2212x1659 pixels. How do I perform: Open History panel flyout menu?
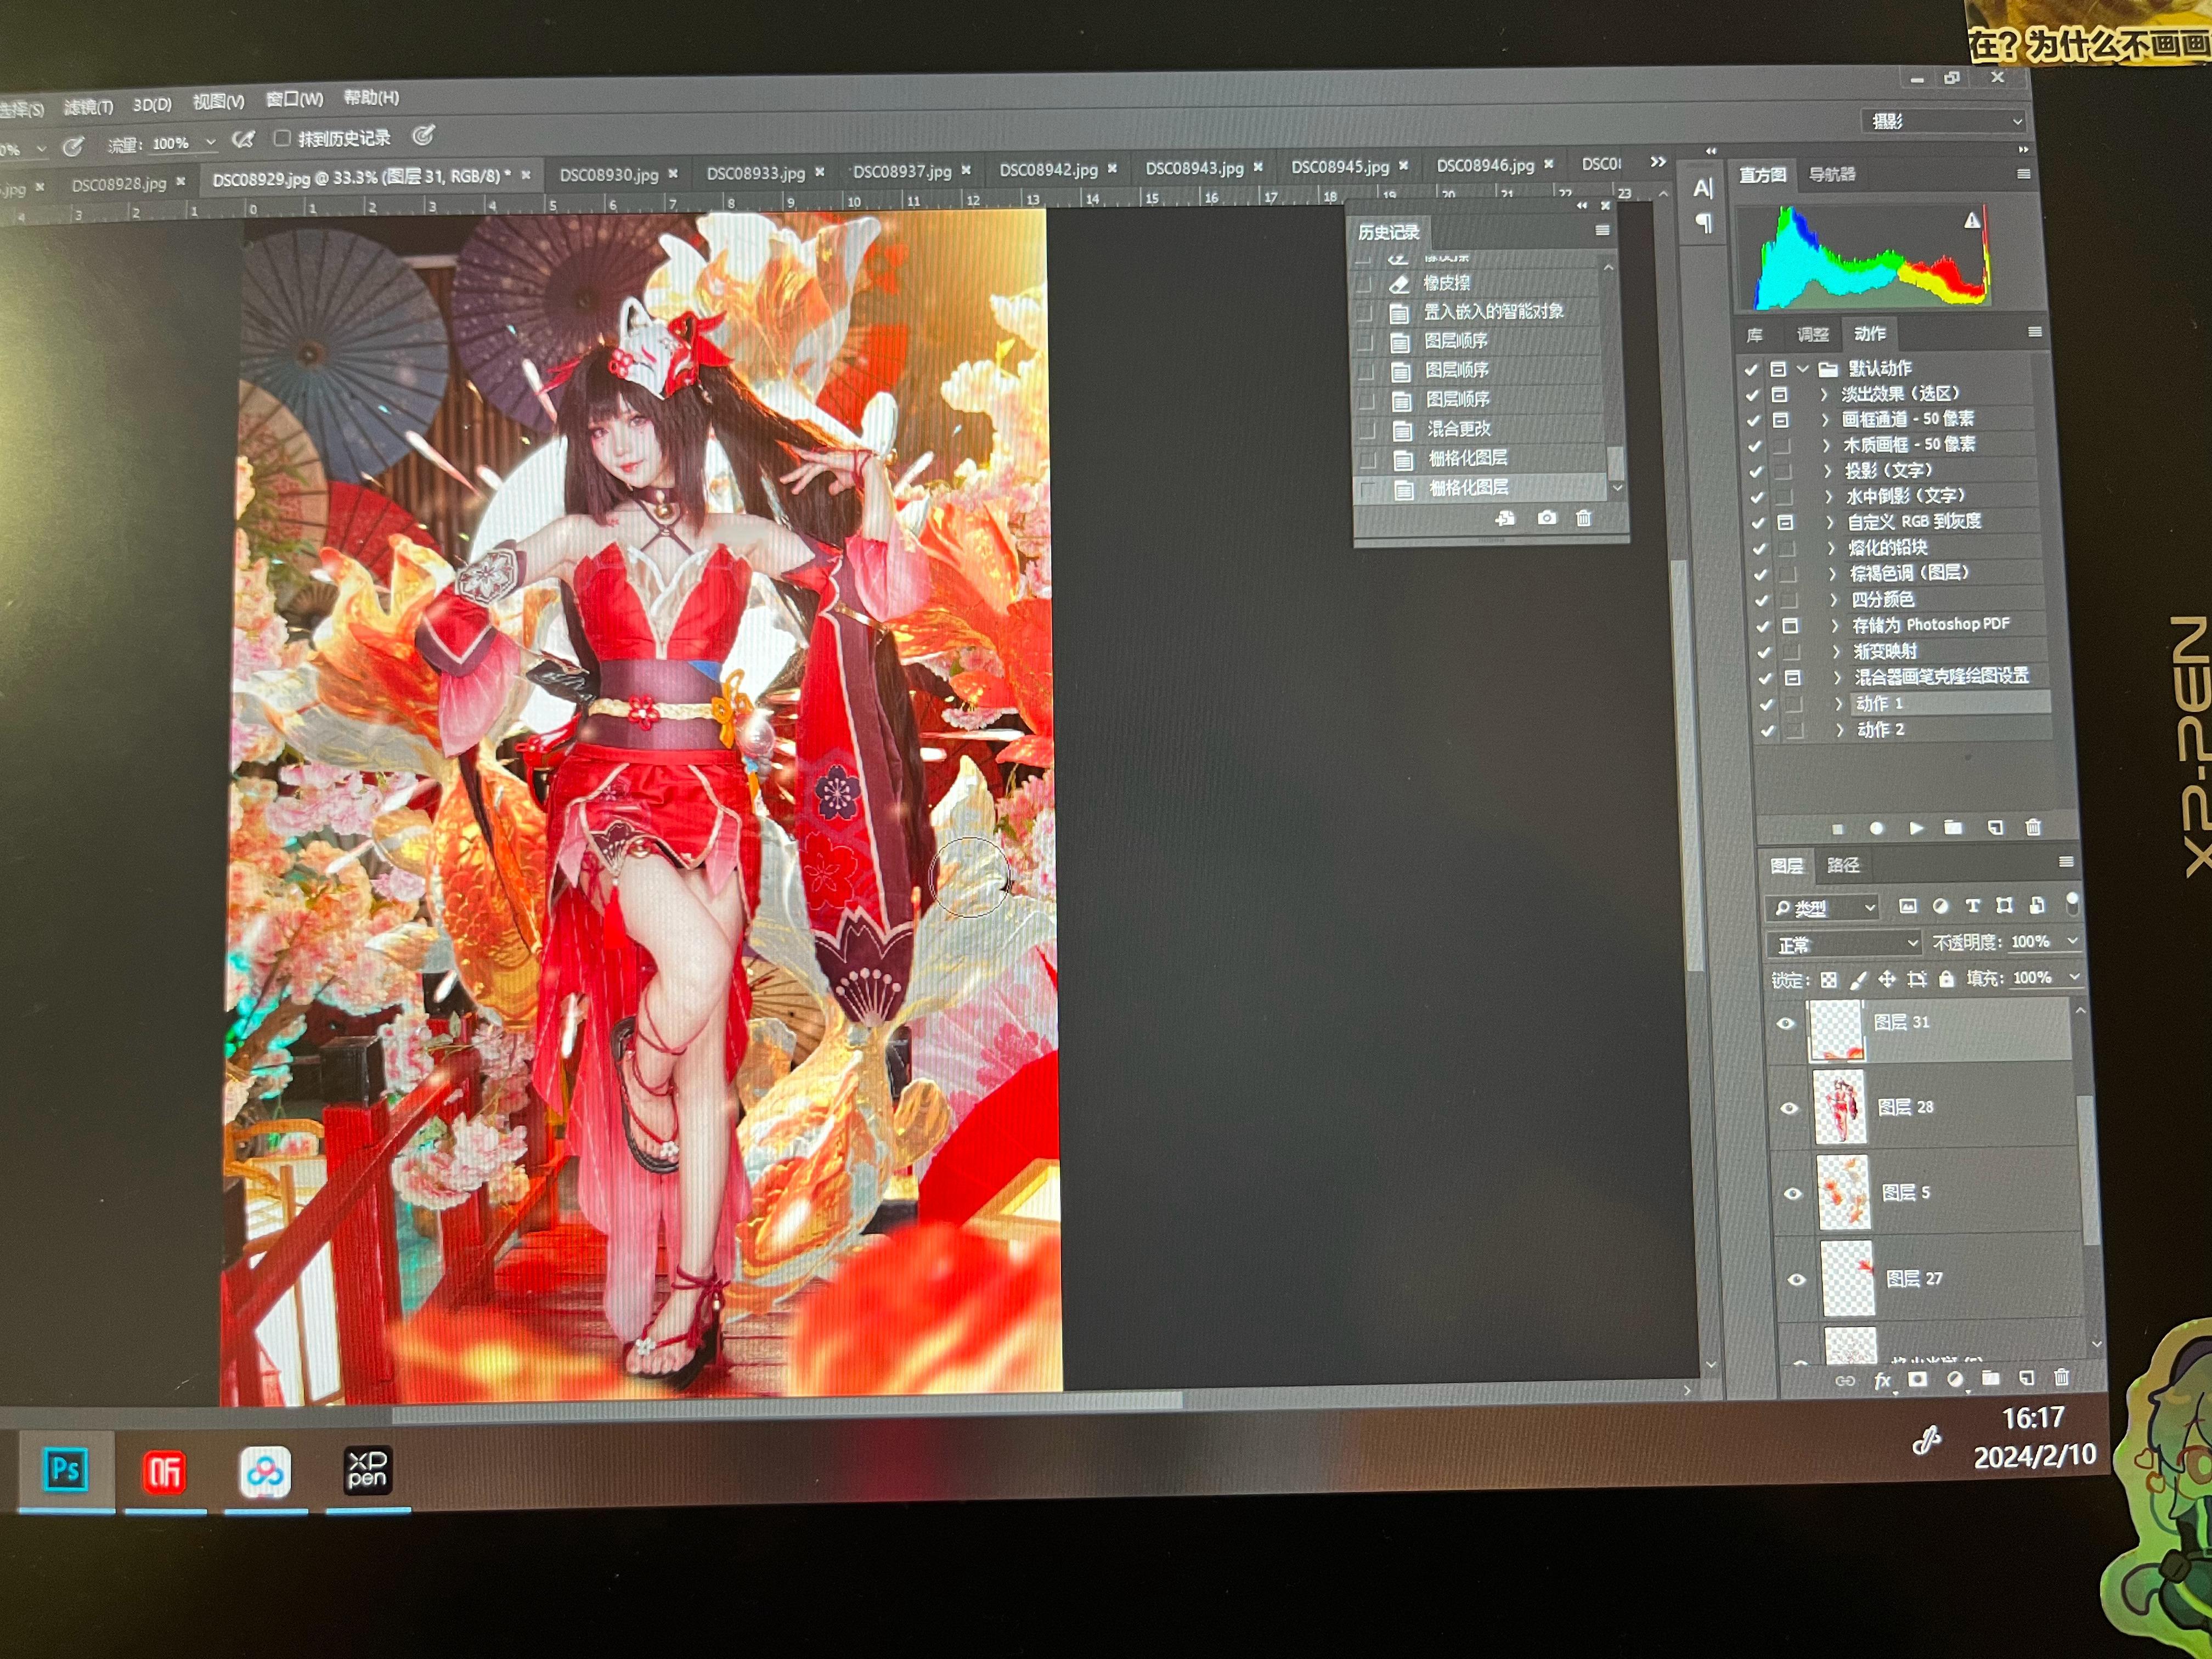(1603, 231)
